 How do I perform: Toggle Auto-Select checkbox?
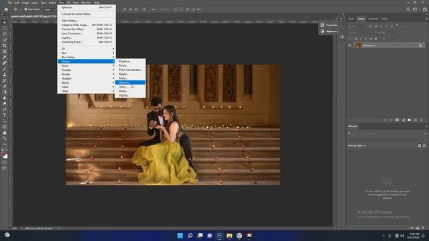click(25, 9)
